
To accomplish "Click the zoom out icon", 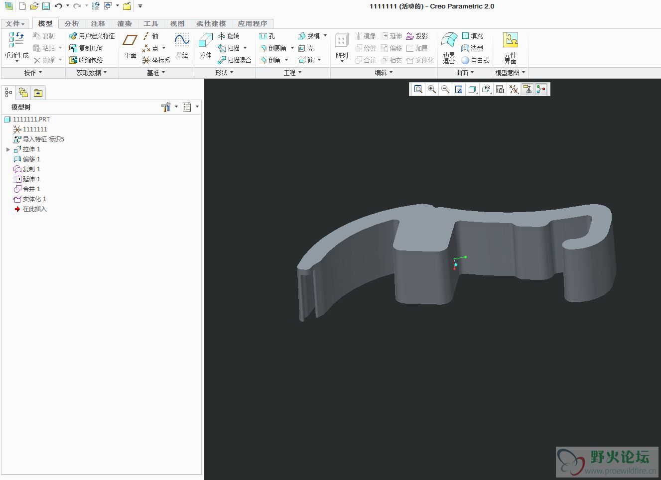I will tap(445, 89).
